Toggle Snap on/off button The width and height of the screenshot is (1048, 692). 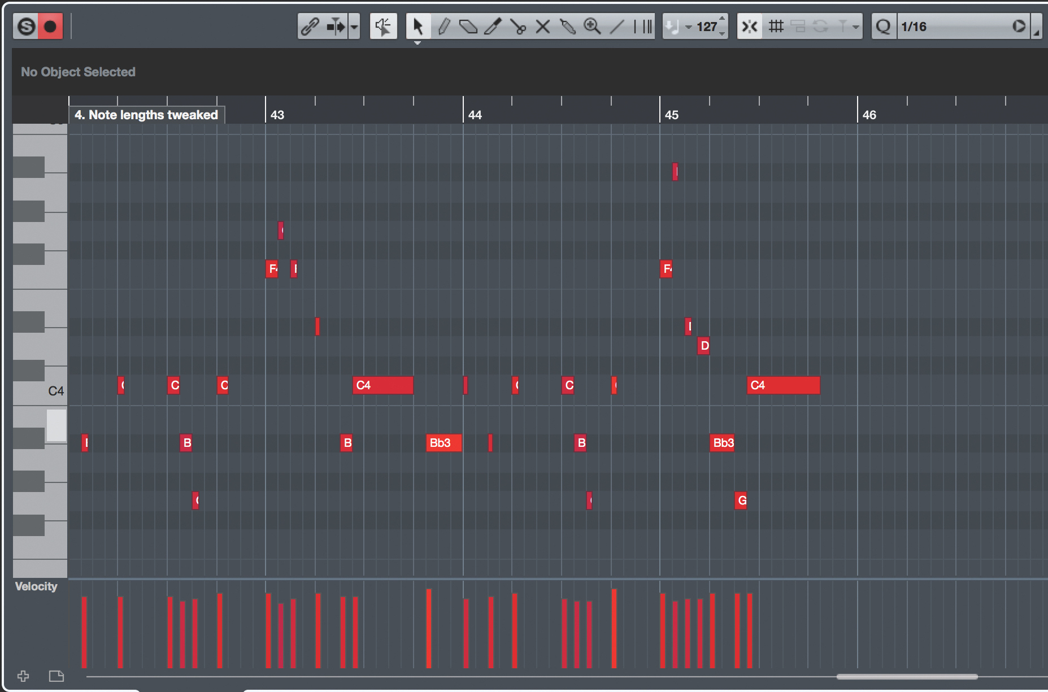tap(750, 26)
